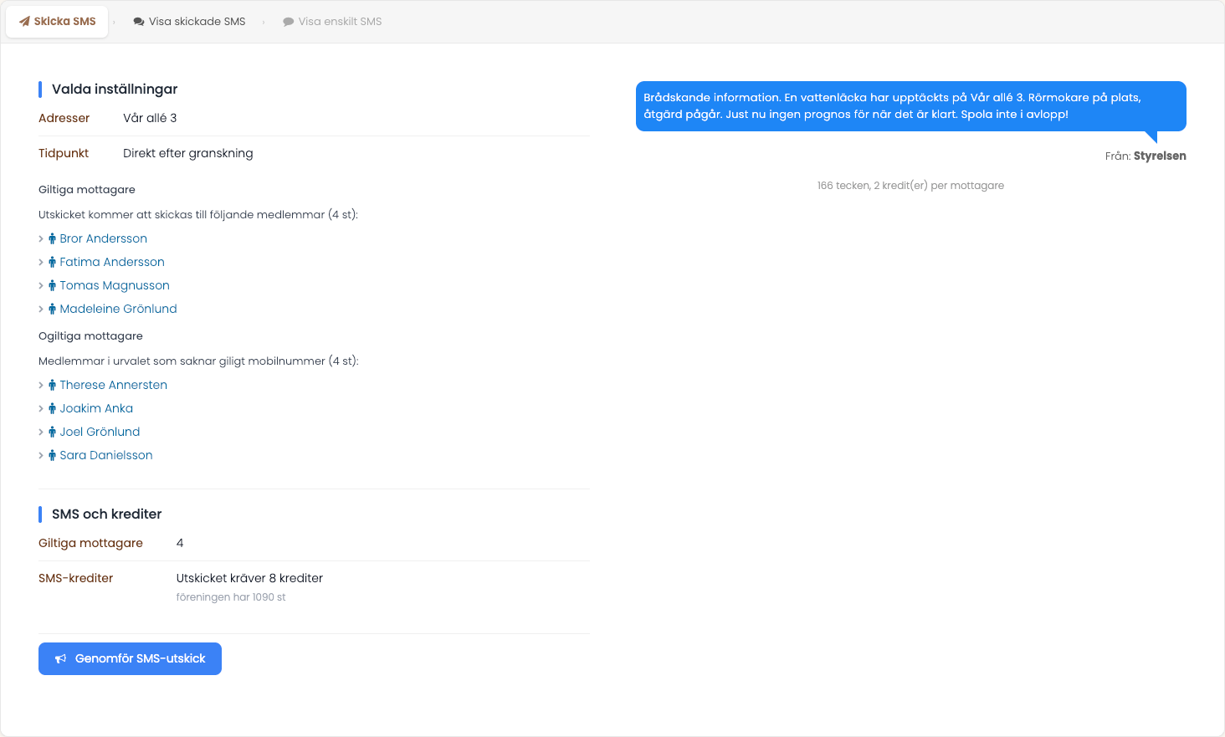Expand the chevron before Joakim Anka
This screenshot has height=737, width=1225.
41,408
